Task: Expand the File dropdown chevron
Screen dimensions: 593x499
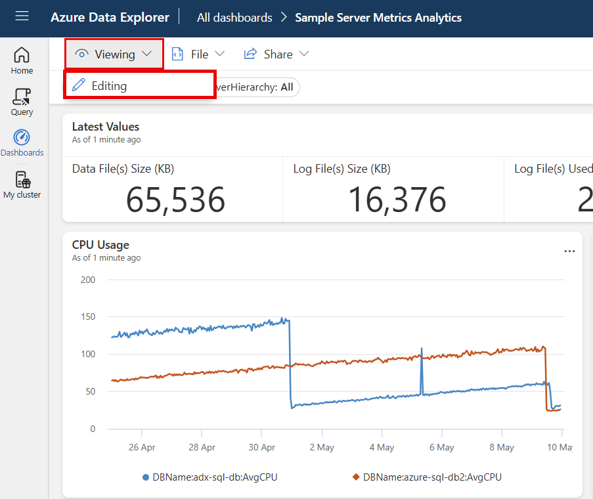Action: pos(220,54)
